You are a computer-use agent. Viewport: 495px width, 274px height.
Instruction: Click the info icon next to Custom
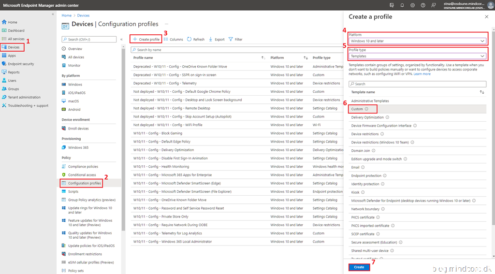[x=366, y=109]
